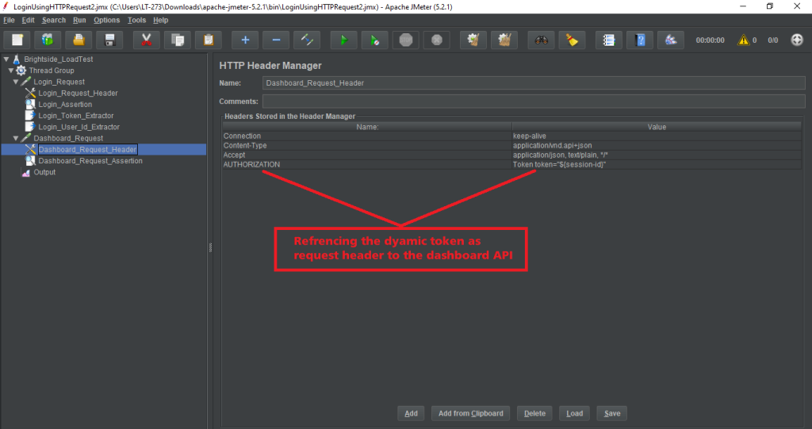Click the Comments input field
Viewport: 812px width, 429px height.
(531, 102)
